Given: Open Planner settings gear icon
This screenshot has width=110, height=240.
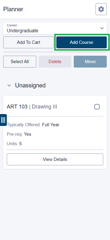Looking at the screenshot, I should pyautogui.click(x=101, y=9).
